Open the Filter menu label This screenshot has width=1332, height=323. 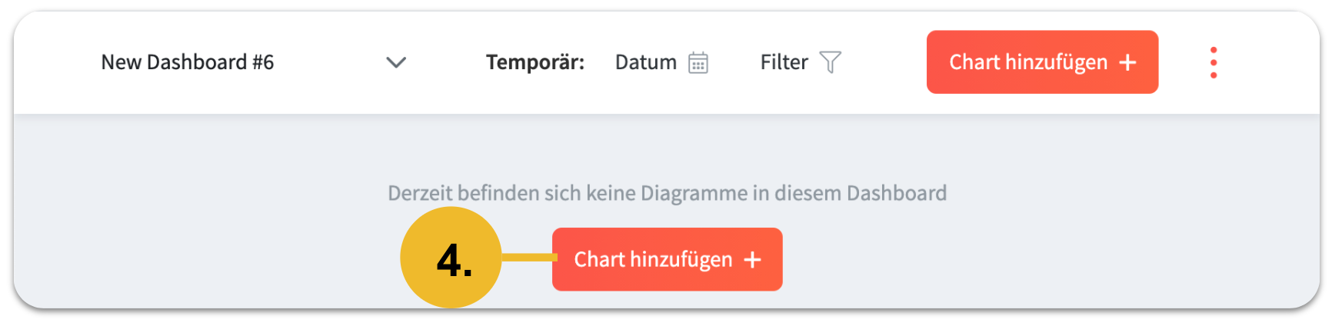[784, 62]
